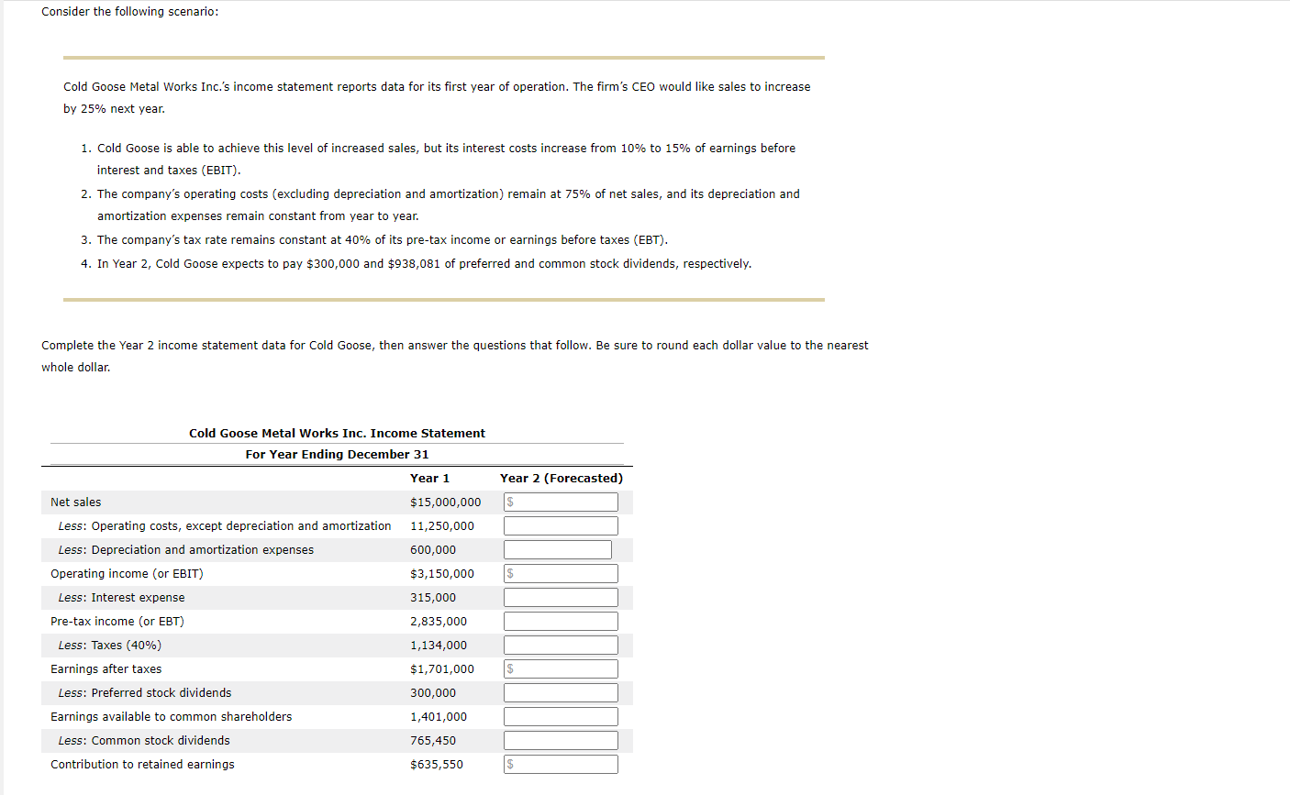Select the preferred stock dividends input field
Screen dimensions: 1290x795
[560, 692]
